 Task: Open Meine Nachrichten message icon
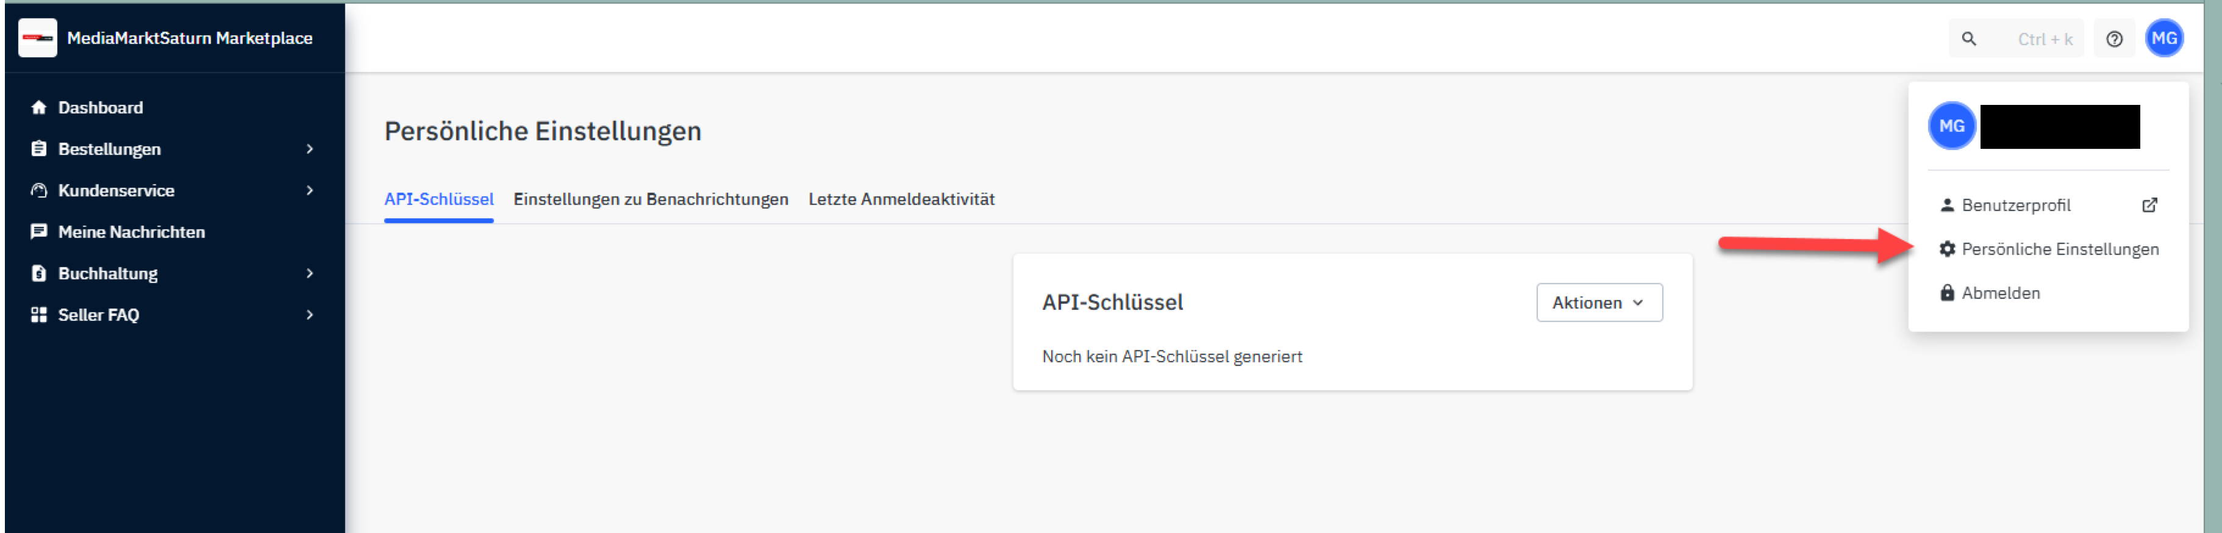click(39, 232)
